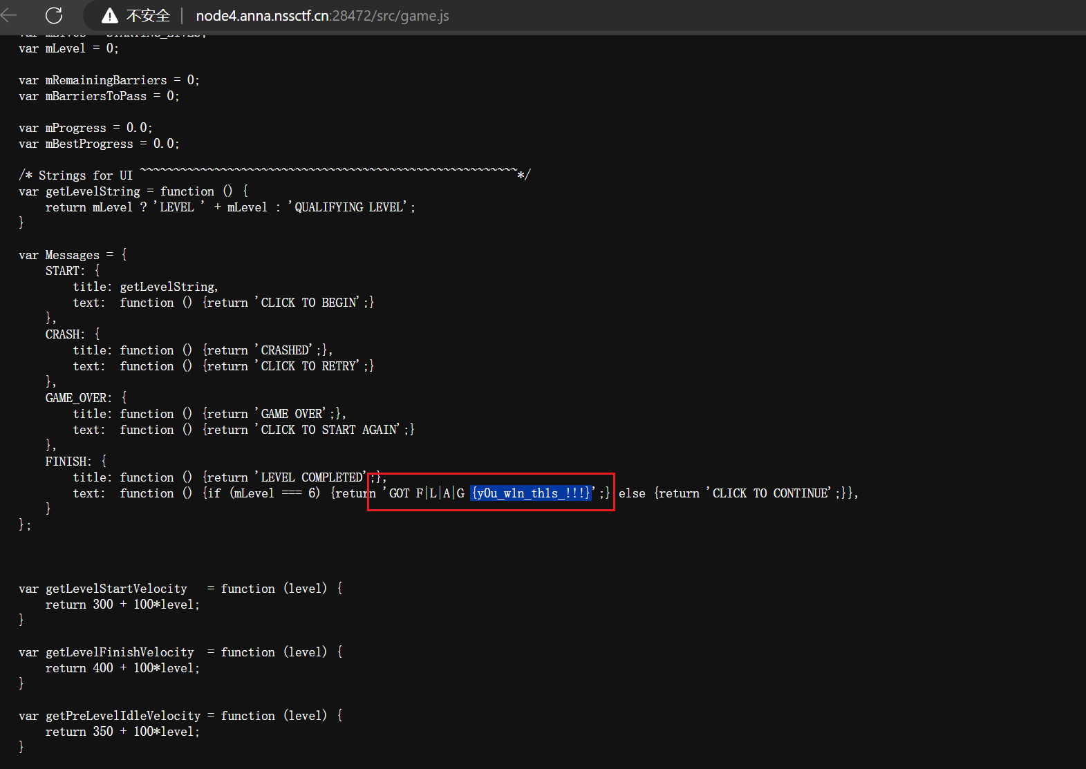This screenshot has width=1086, height=769.
Task: Click the browser back arrow
Action: click(x=9, y=15)
